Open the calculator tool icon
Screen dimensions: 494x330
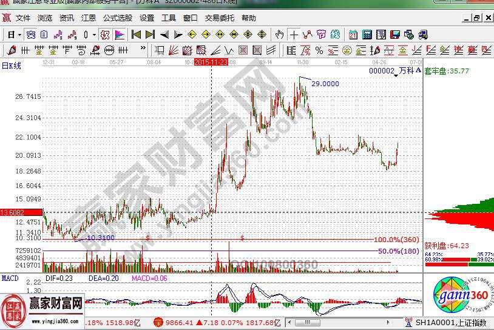click(367, 35)
